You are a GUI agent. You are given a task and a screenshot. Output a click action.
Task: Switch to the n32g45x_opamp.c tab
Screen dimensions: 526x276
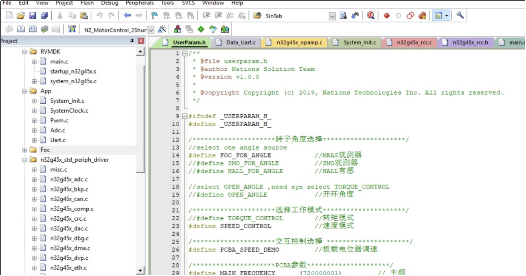294,42
